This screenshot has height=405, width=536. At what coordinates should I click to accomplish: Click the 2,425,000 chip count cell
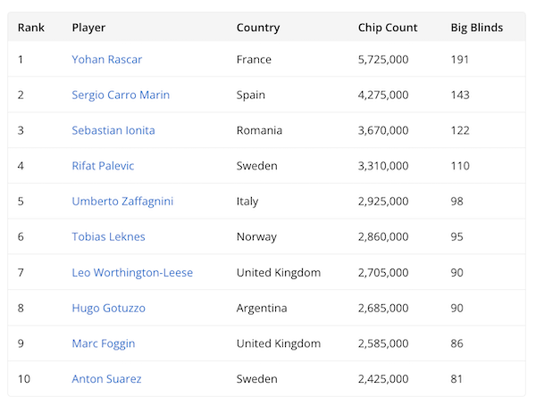click(x=383, y=379)
